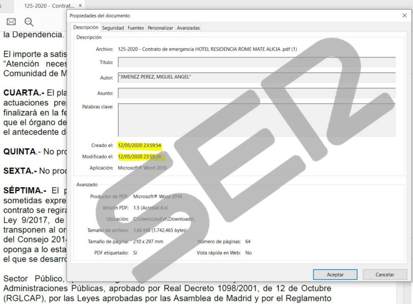Click the PDF etiquetado value Sí
This screenshot has height=304, width=413.
coord(135,253)
